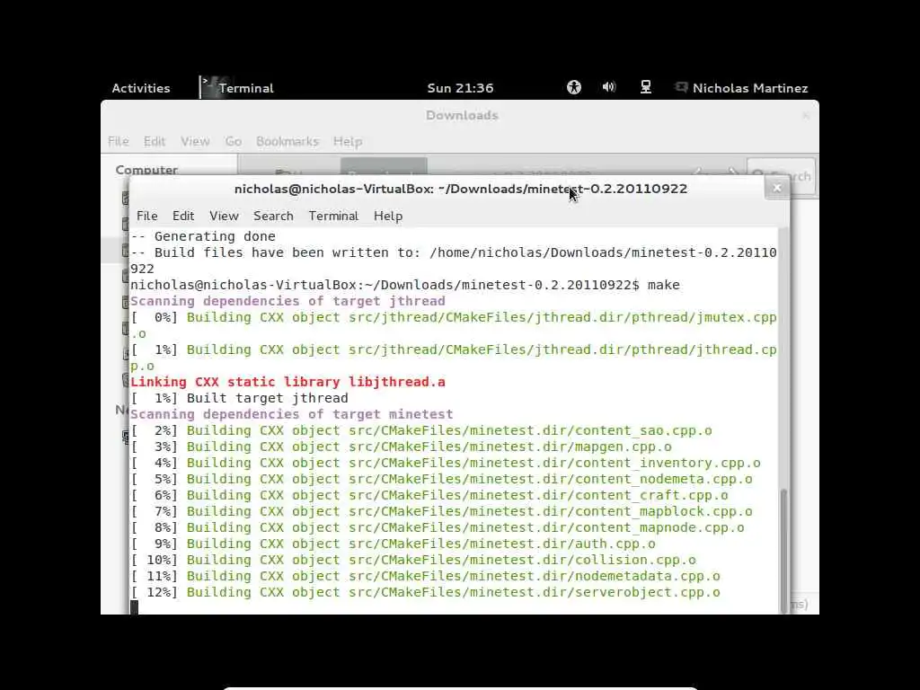Click the content_sao.cpp.o build line

tap(421, 430)
